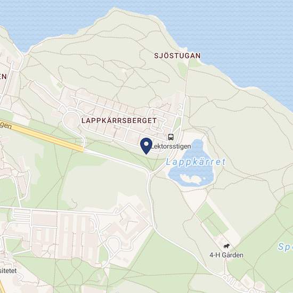Select the partial blue 'Sp' water label
Viewport: 293px width, 293px height.
click(x=285, y=247)
